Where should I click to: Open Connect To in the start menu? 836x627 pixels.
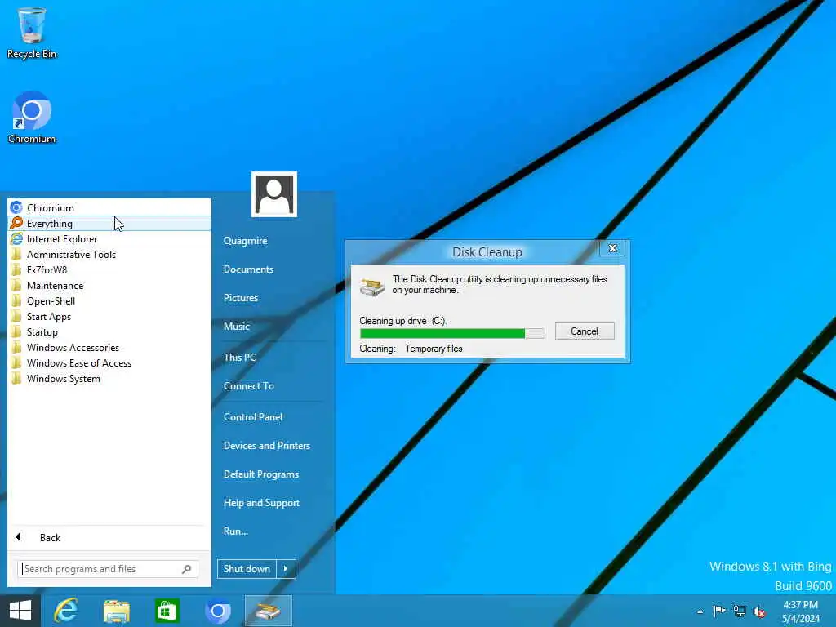pos(249,386)
